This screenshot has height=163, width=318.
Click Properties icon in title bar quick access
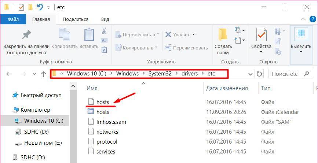[21, 7]
